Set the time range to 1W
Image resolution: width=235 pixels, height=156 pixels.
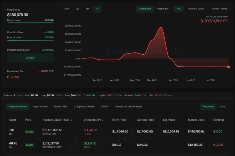click(77, 9)
